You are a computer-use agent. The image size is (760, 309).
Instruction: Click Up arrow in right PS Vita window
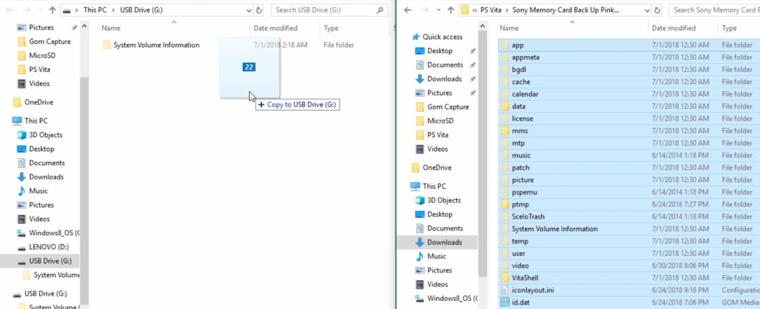click(450, 10)
